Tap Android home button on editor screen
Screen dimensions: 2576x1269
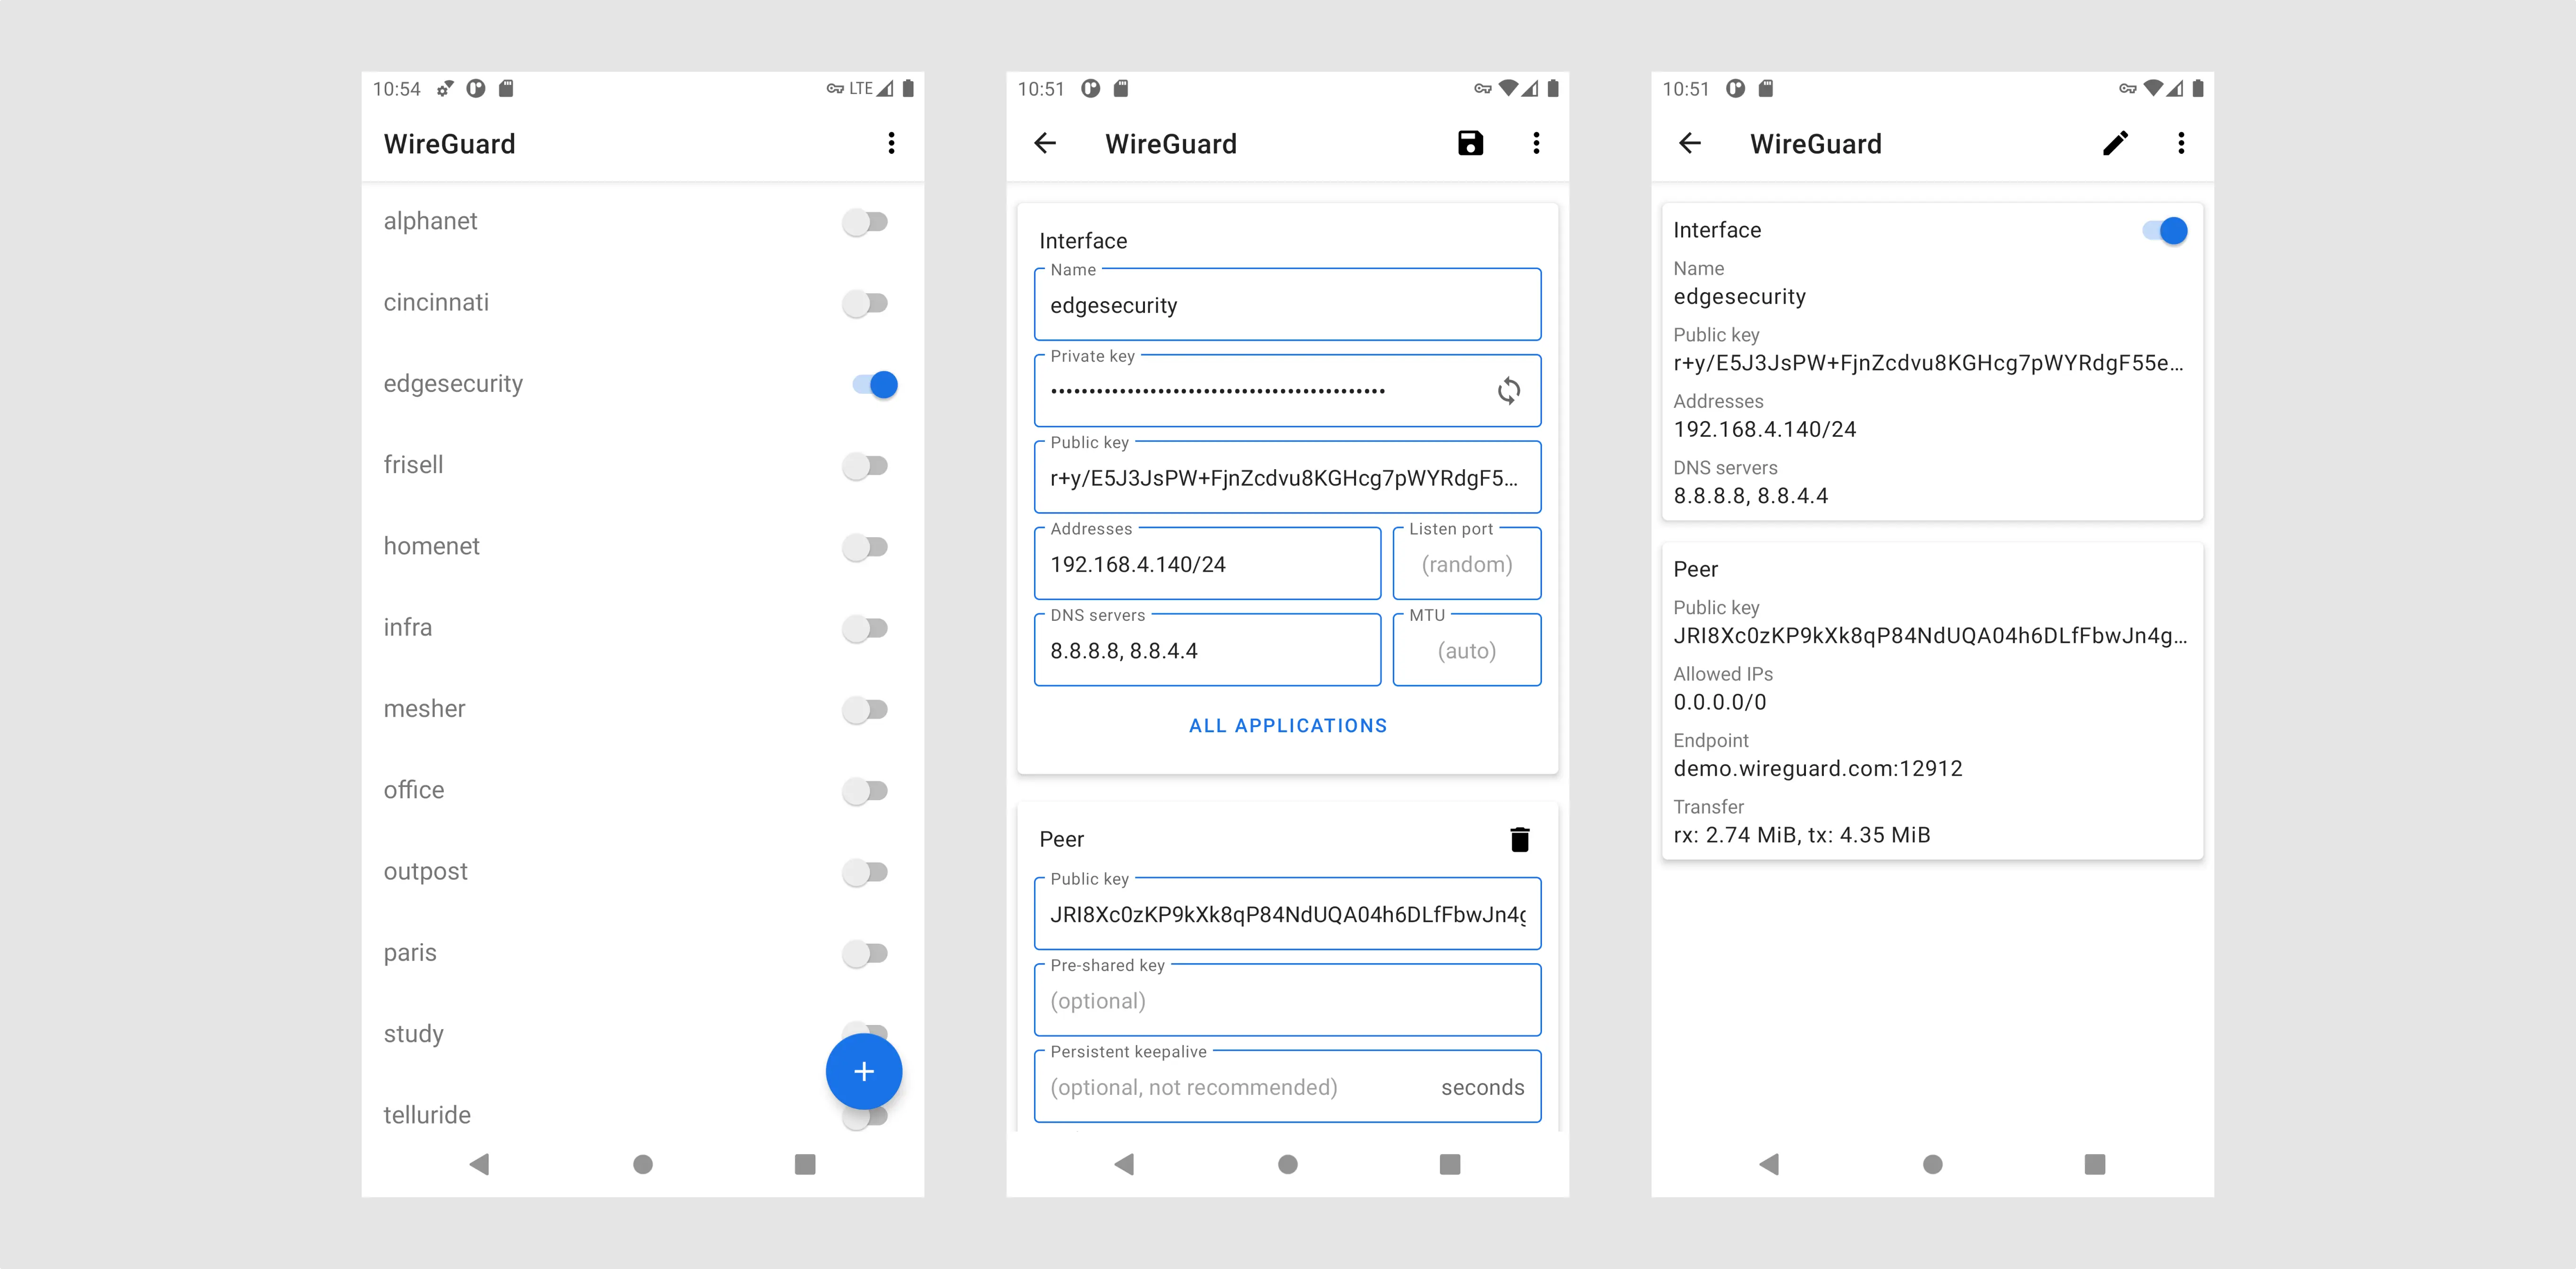(1288, 1164)
